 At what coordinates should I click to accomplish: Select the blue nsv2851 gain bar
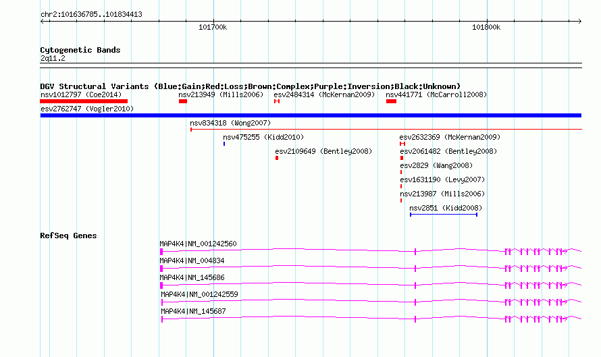(x=444, y=215)
